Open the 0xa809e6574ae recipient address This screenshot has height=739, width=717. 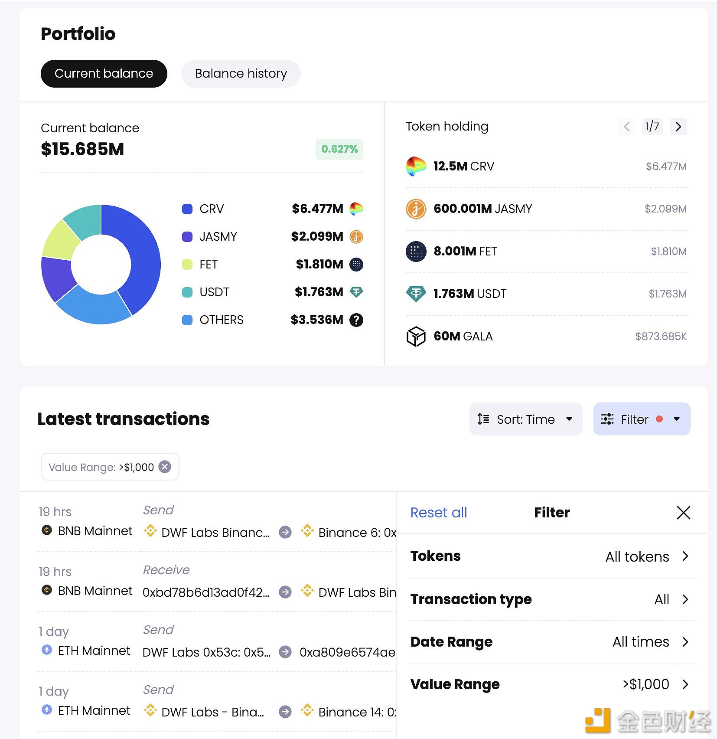(x=347, y=652)
